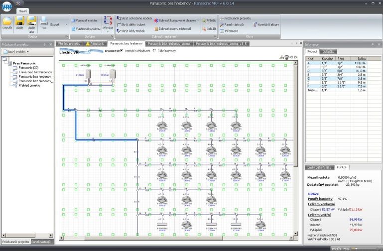383x251 pixels.
Task: Click the Kapalina column header
Action: (x=328, y=59)
